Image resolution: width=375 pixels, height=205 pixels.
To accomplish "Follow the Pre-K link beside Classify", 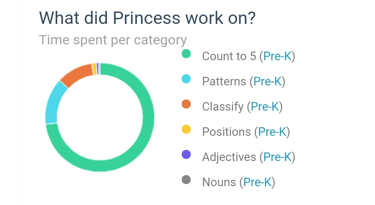I will click(265, 107).
